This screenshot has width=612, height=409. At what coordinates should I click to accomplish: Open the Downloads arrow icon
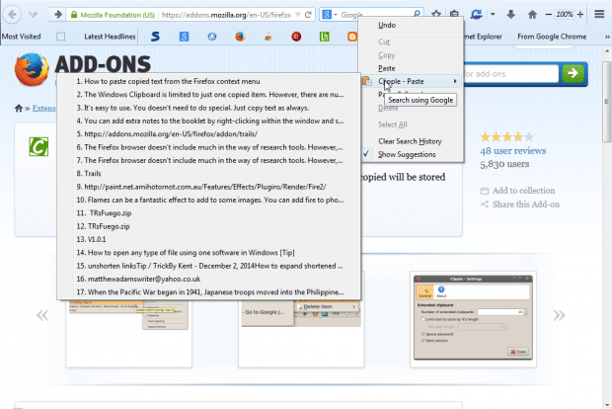tap(511, 15)
